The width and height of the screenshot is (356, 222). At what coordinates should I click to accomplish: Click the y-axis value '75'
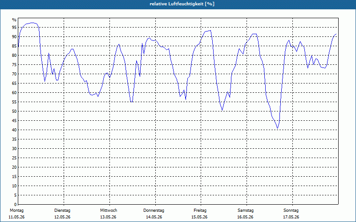pyautogui.click(x=14, y=64)
